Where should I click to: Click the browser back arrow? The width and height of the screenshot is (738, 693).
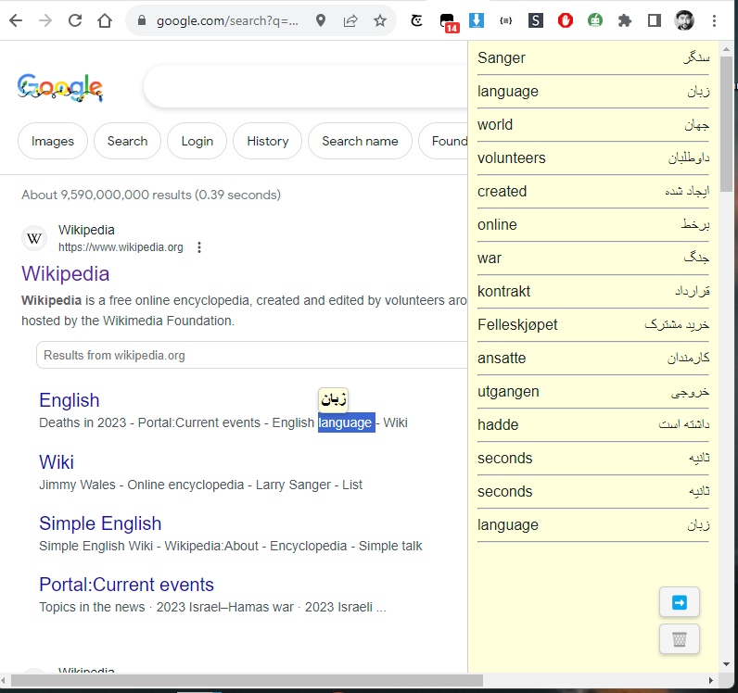(16, 20)
